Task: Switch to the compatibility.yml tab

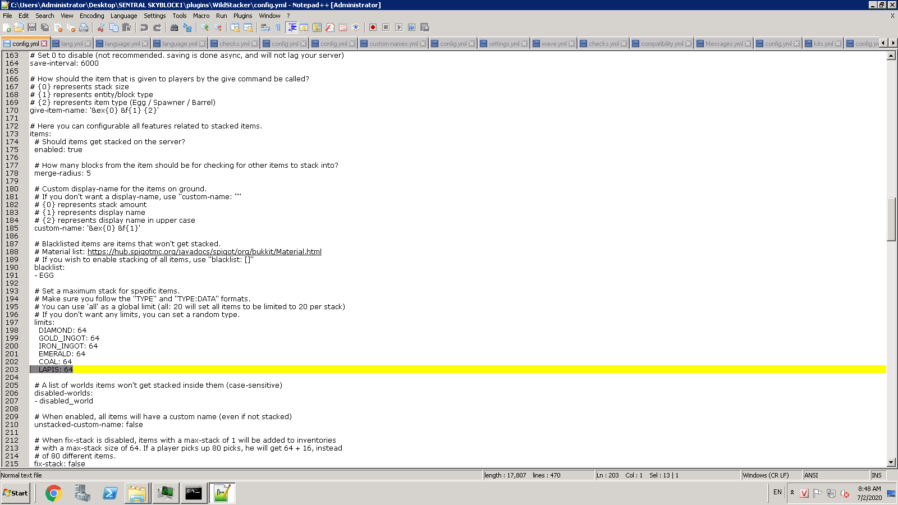Action: [662, 44]
